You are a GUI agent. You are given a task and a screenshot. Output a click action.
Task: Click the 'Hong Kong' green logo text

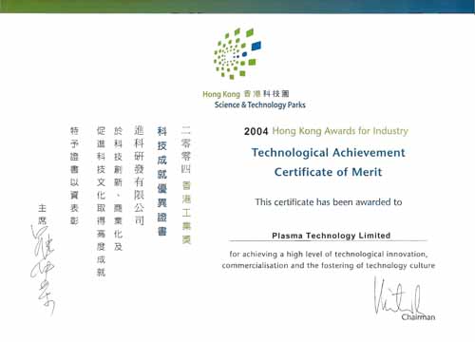point(221,94)
